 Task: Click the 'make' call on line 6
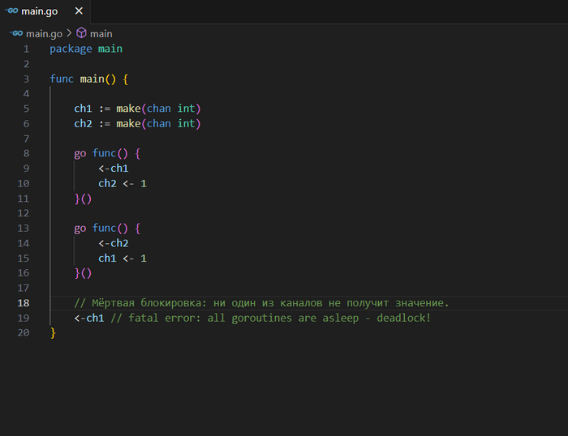128,123
